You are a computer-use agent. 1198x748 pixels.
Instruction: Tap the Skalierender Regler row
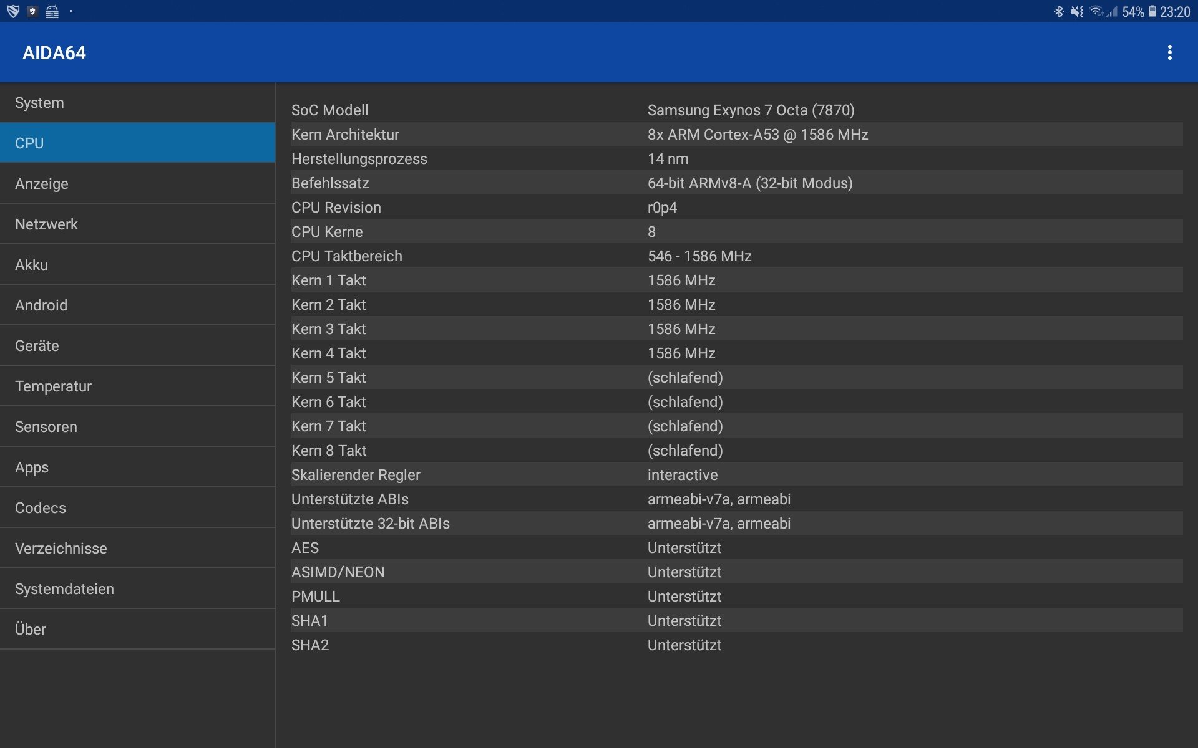736,475
